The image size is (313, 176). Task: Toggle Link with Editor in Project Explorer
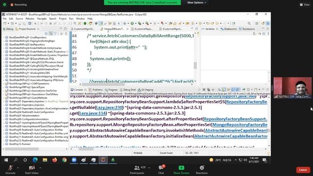(x=51, y=34)
